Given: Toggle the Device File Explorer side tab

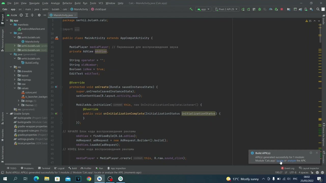Looking at the screenshot, I should click(324, 135).
